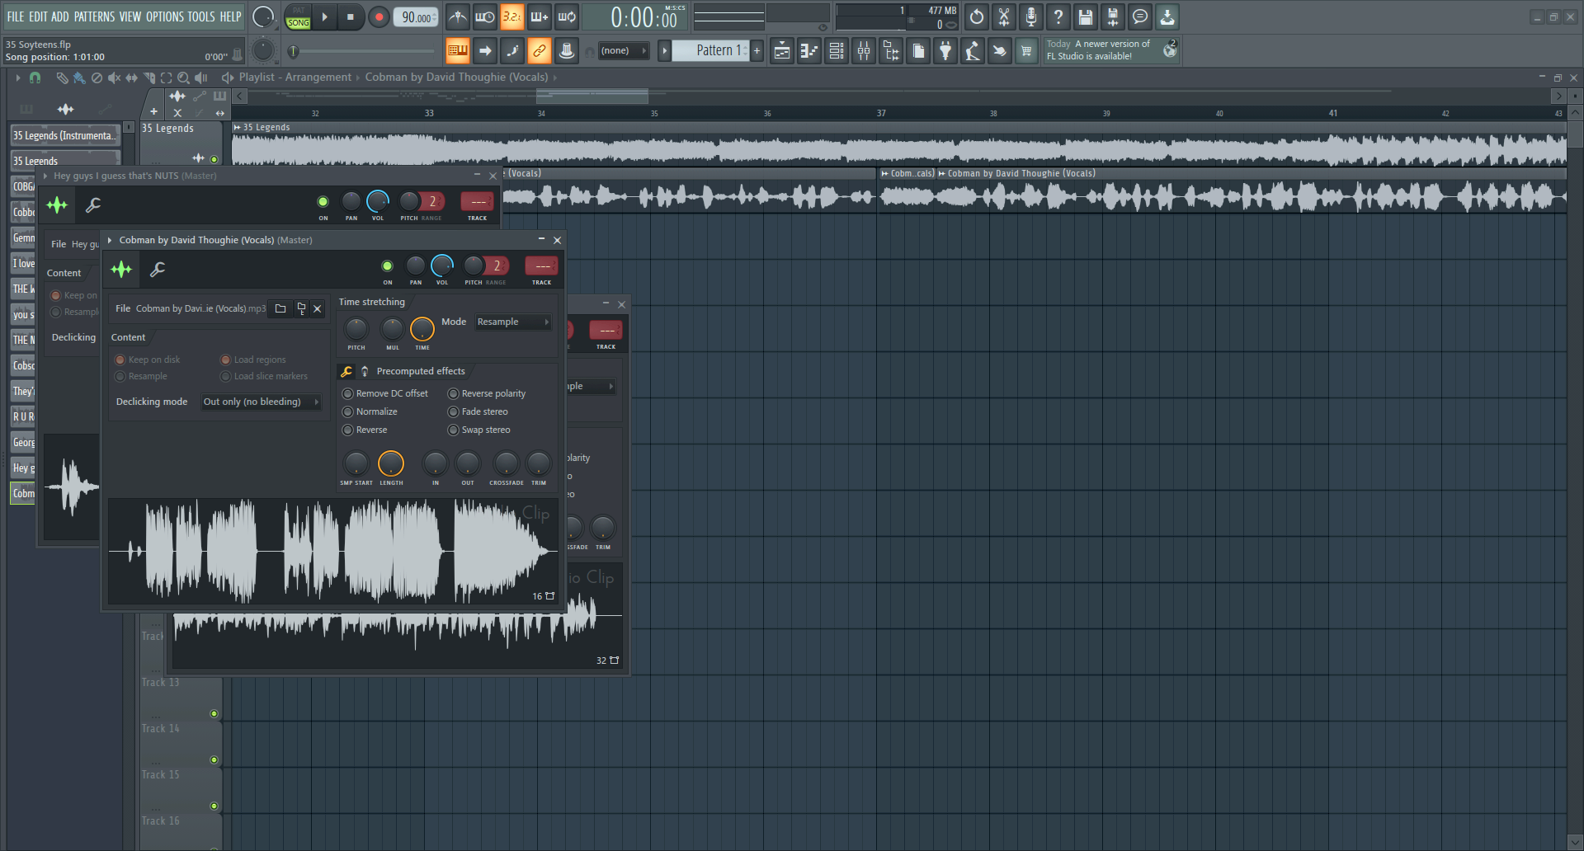Open the Mixer window icon
Screen dimensions: 1584x851
[864, 51]
